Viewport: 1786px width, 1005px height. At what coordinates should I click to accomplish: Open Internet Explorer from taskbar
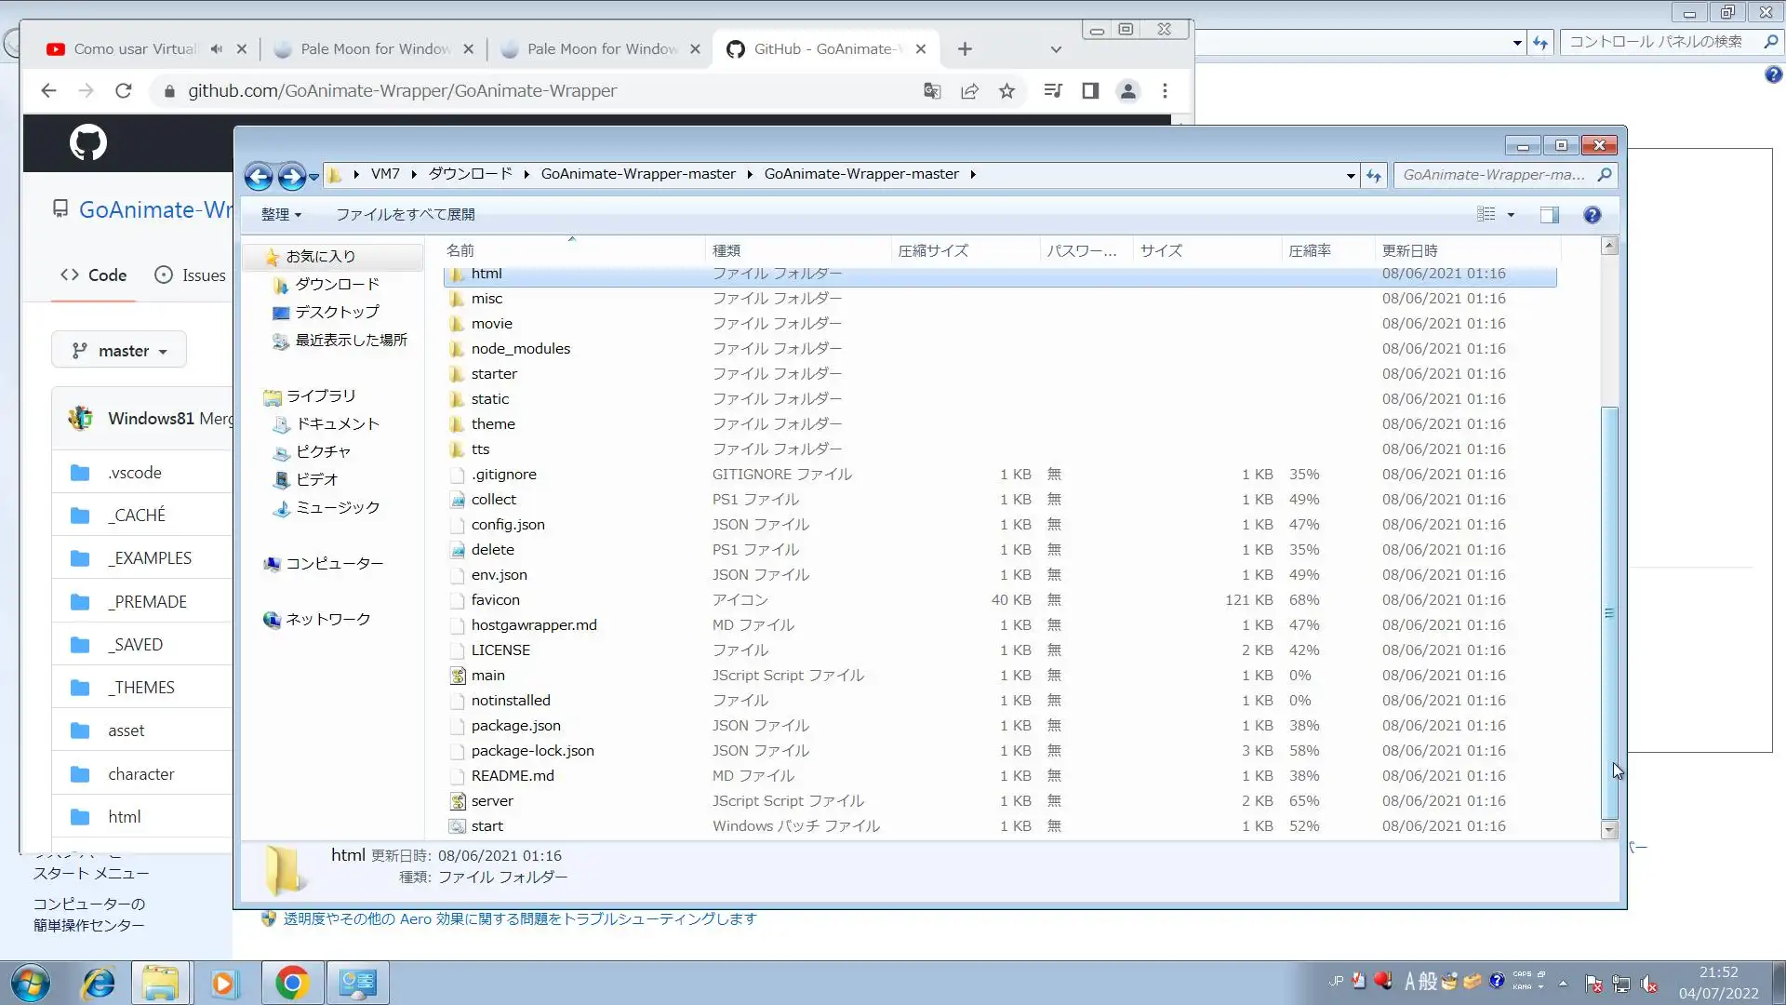99,983
